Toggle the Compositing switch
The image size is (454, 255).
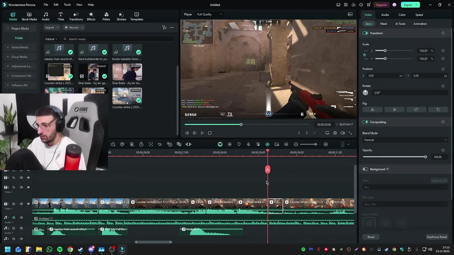pyautogui.click(x=365, y=122)
